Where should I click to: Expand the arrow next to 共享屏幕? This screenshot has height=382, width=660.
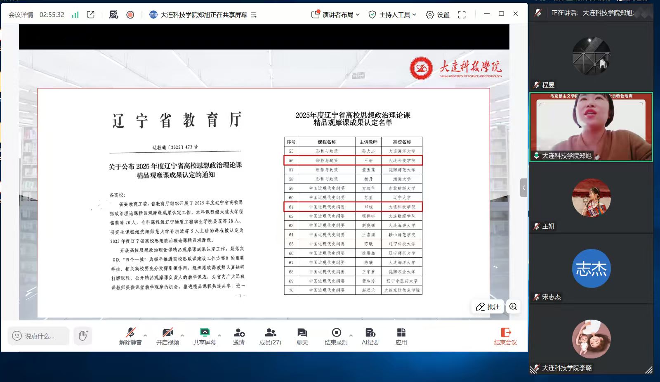pos(219,335)
